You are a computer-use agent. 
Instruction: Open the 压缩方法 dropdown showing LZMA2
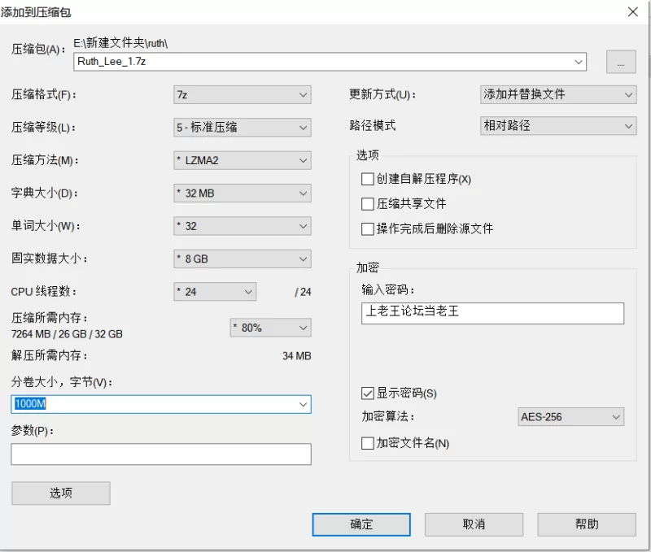(242, 160)
